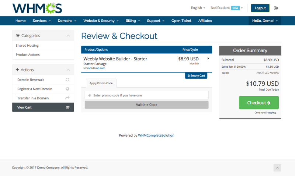Screen dimensions: 295x176
Task: Expand the Website & Security menu
Action: pyautogui.click(x=101, y=21)
